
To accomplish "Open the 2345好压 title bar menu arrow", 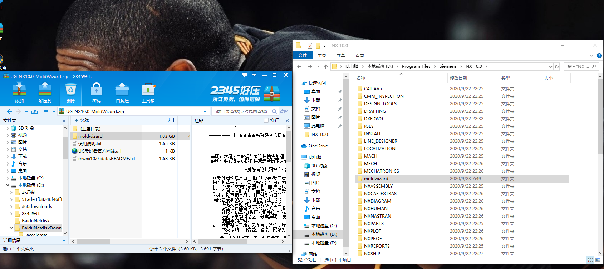I will (254, 75).
